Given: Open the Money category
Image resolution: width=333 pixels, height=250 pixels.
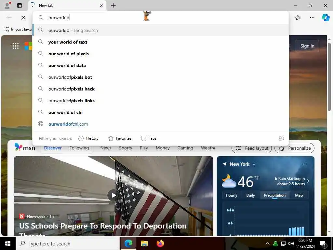Looking at the screenshot, I should 163,148.
